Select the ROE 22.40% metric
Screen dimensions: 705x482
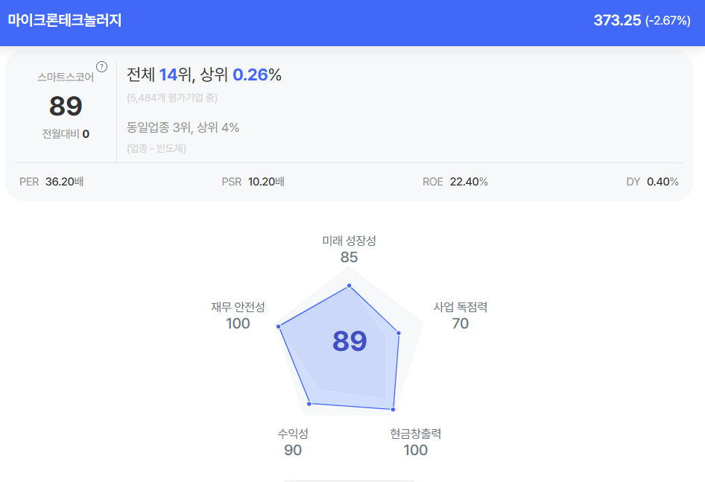pyautogui.click(x=455, y=182)
